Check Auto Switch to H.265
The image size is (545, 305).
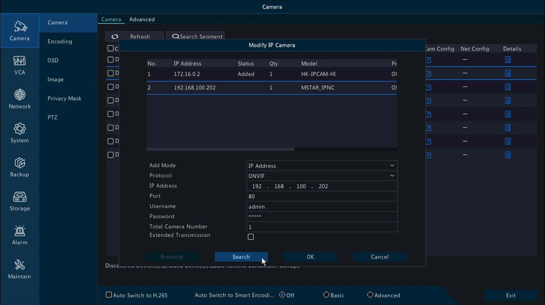109,295
